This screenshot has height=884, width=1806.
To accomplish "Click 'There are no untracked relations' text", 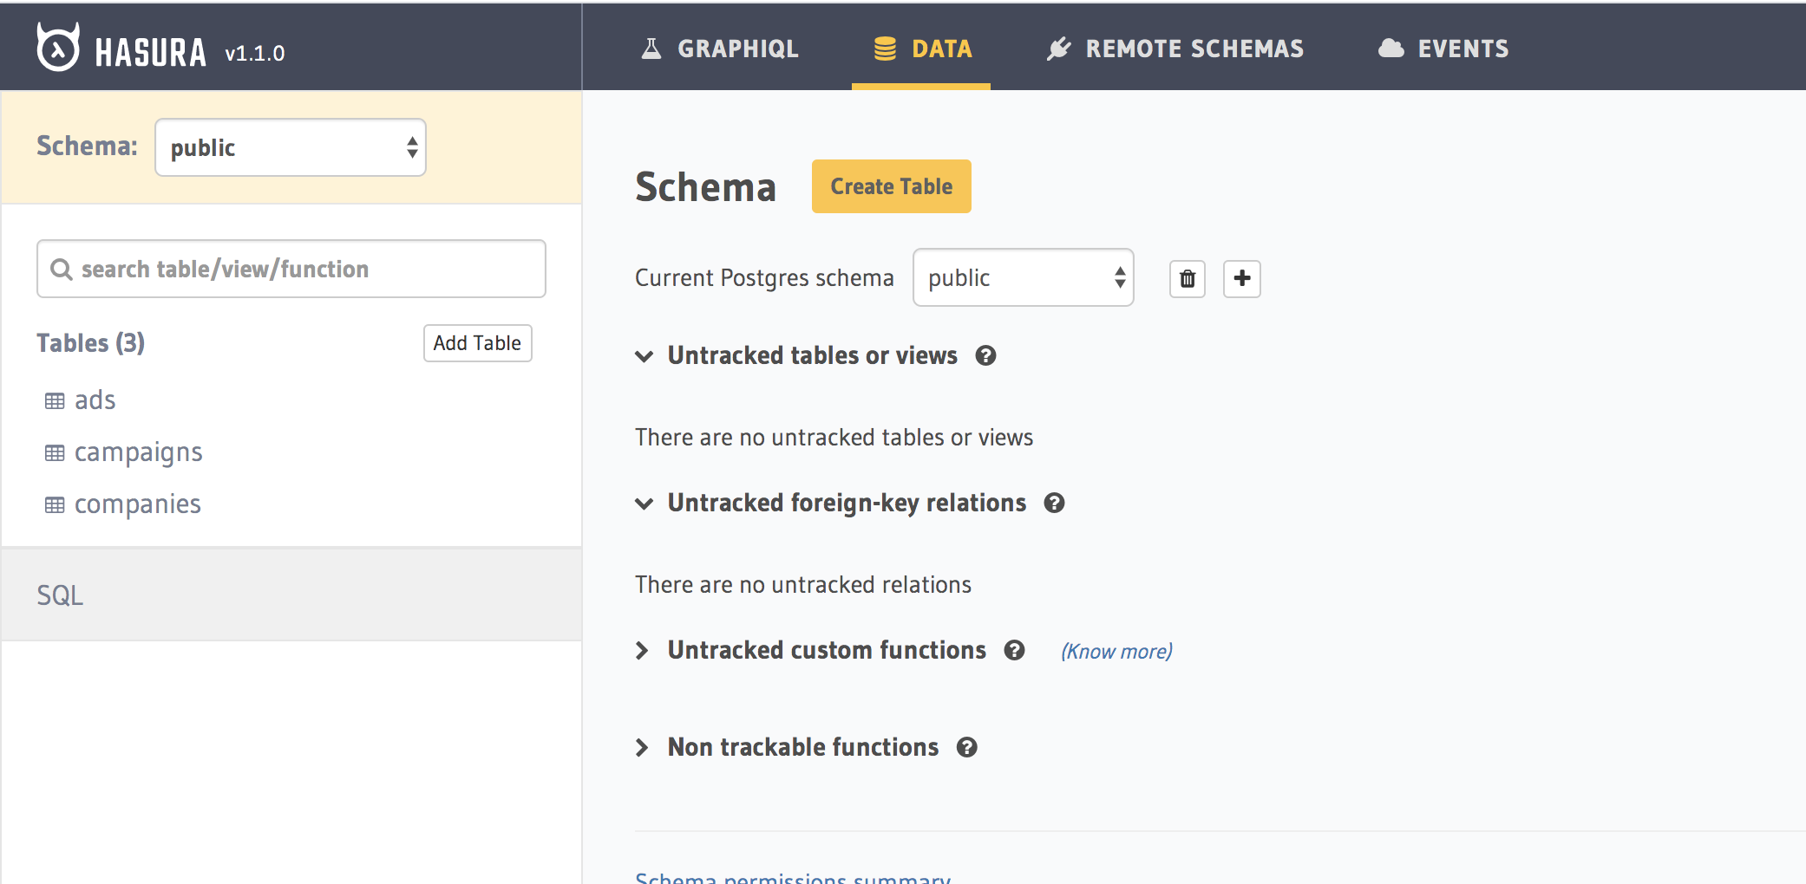I will coord(803,584).
